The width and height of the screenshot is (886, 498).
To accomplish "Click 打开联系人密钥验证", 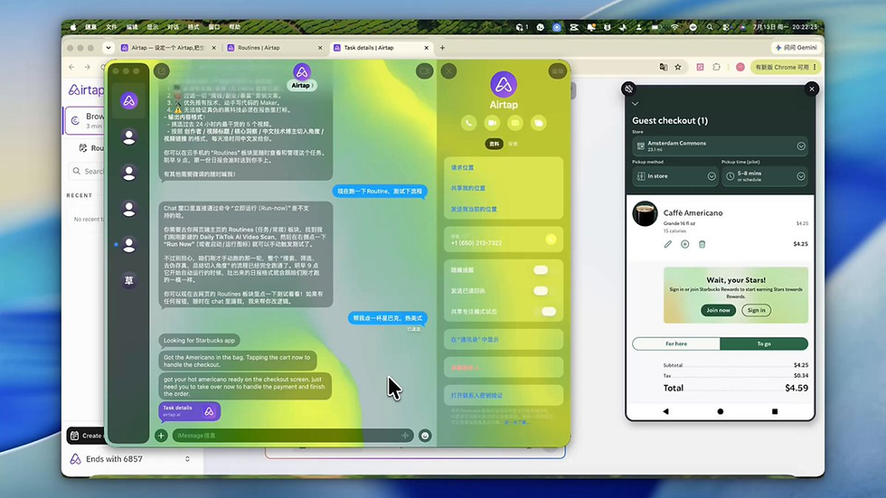I will (x=504, y=395).
